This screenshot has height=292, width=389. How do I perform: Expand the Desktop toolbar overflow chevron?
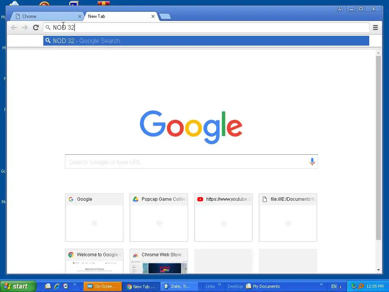click(x=321, y=284)
